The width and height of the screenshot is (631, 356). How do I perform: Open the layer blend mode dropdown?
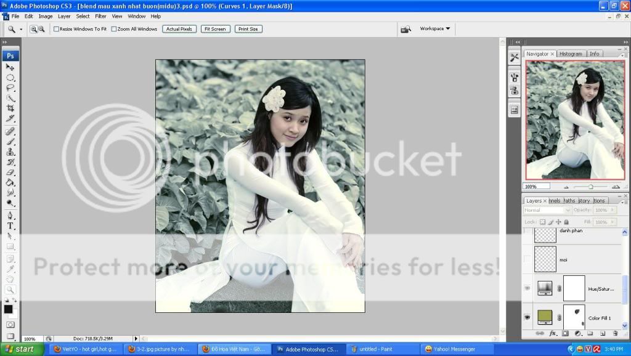(x=547, y=210)
